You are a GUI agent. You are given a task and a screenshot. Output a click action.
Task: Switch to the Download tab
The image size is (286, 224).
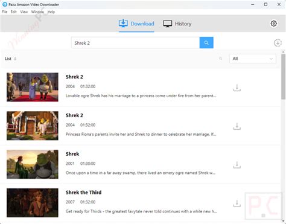point(136,24)
